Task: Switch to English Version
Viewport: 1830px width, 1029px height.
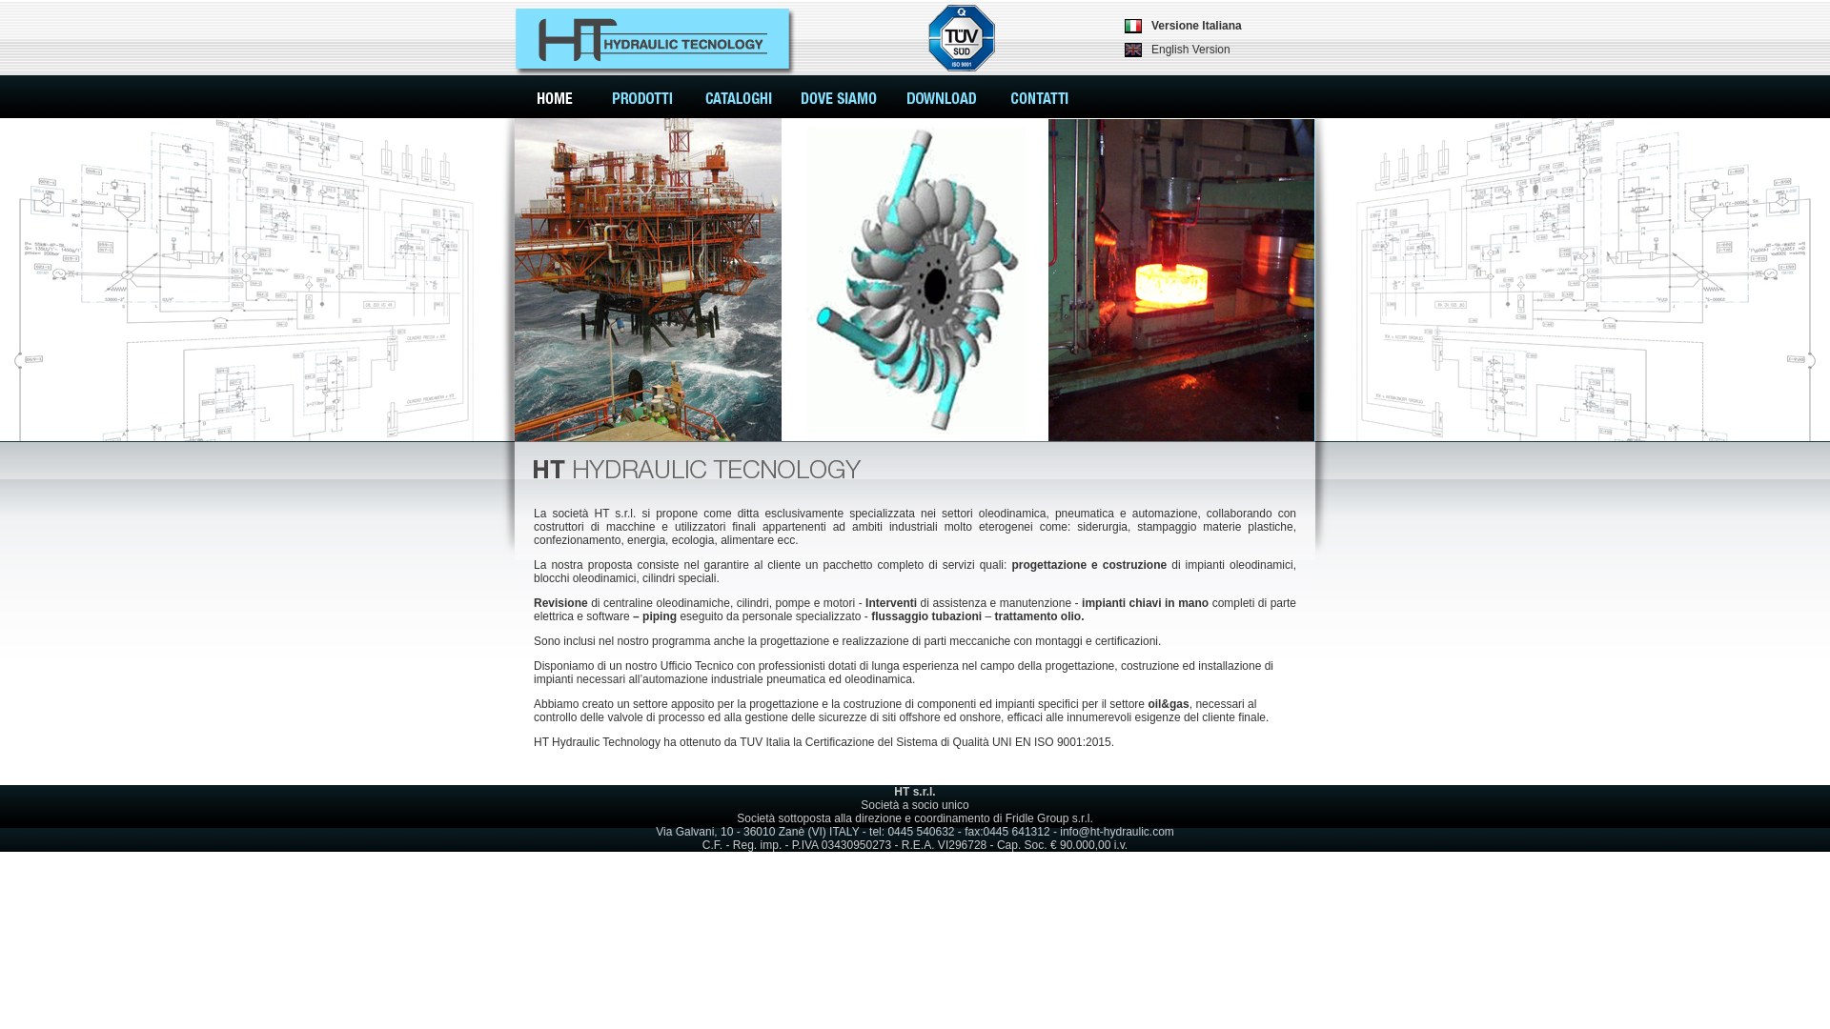Action: click(1189, 50)
